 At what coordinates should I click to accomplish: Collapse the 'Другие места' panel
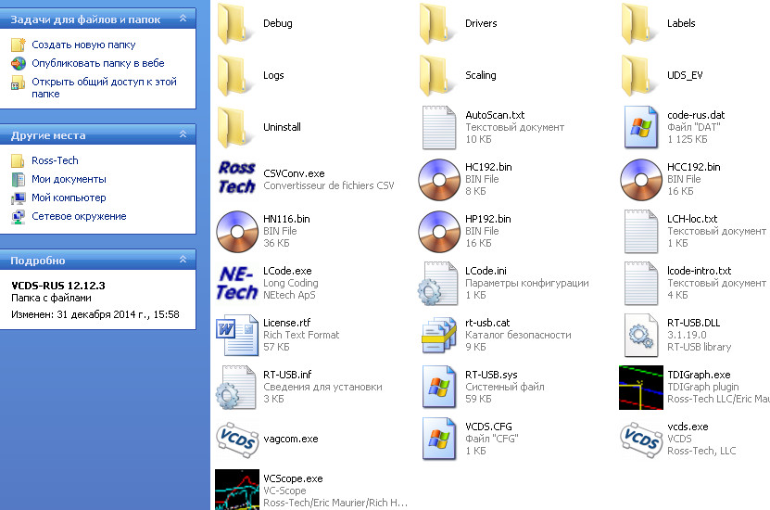[x=183, y=134]
